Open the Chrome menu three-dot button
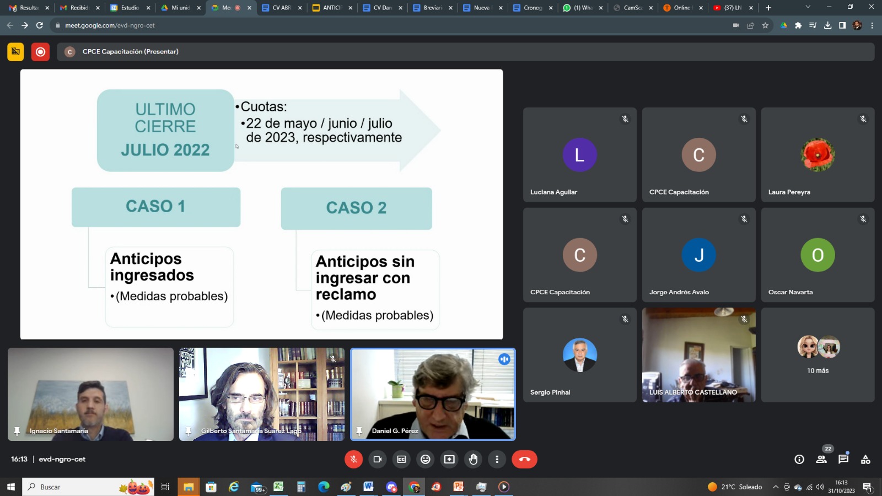882x496 pixels. (872, 25)
